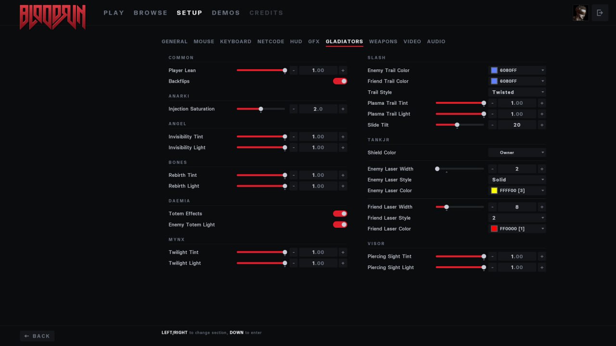Select the Netcode tab
This screenshot has height=346, width=616.
tap(271, 42)
